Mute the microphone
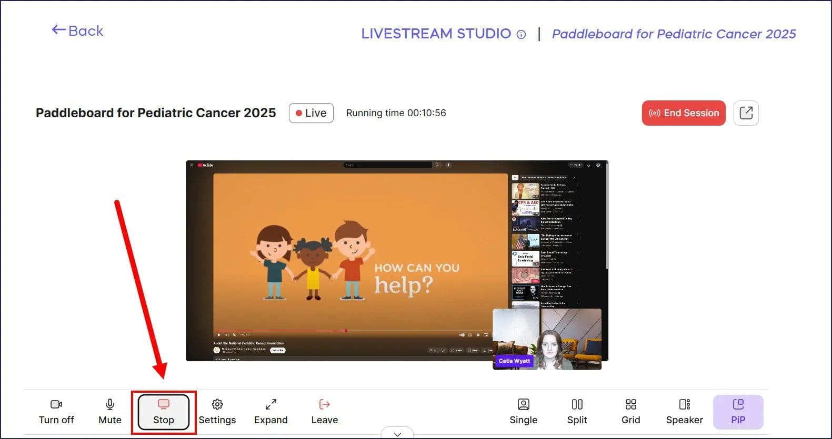The image size is (832, 439). pyautogui.click(x=109, y=412)
